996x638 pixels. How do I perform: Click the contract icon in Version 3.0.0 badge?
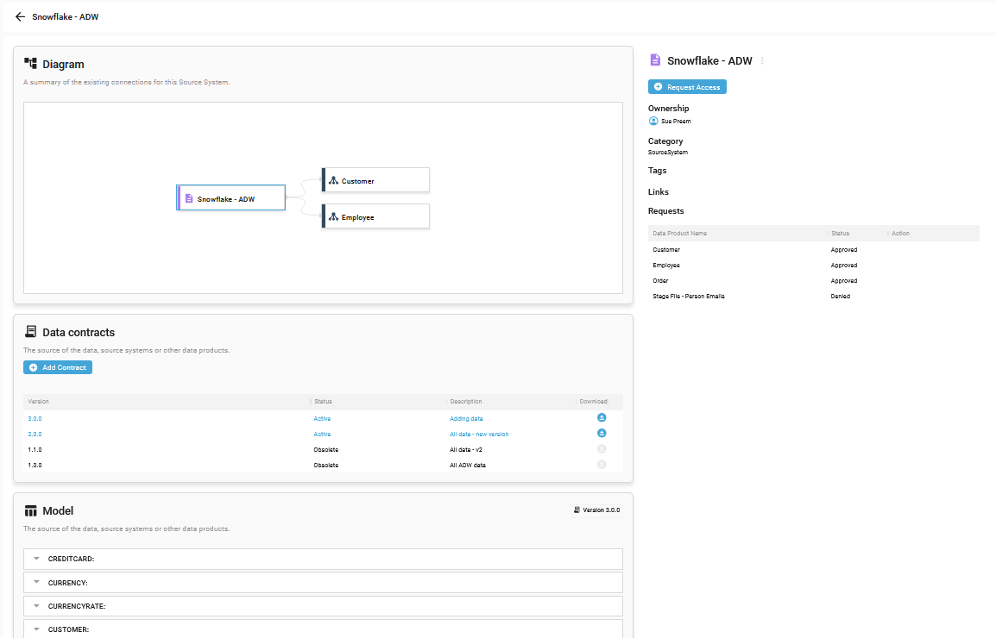577,510
